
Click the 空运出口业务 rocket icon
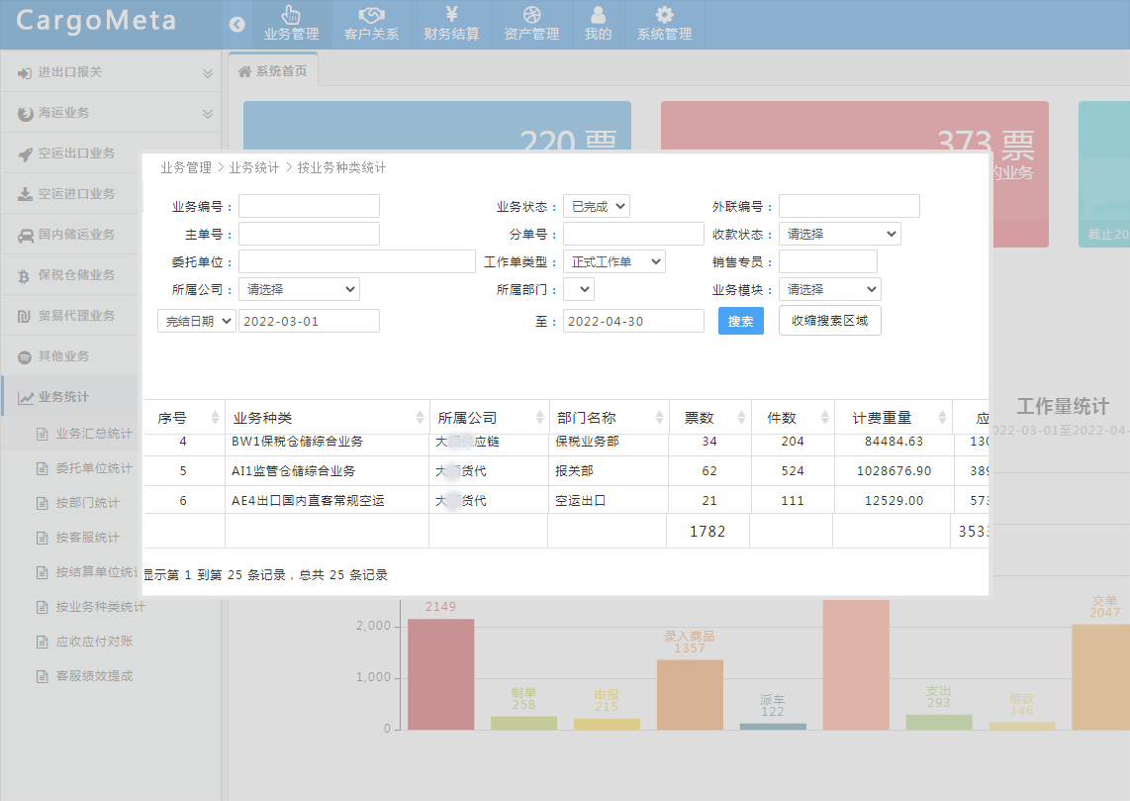pyautogui.click(x=25, y=154)
